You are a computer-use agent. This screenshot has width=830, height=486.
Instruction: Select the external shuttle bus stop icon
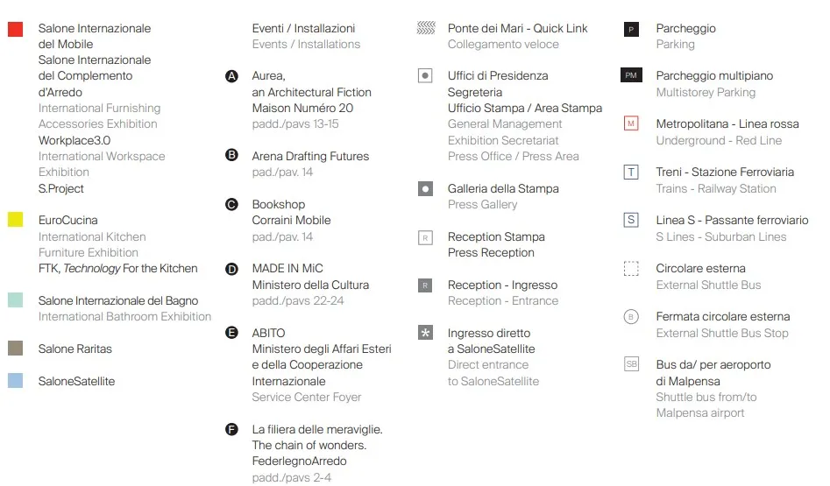[x=631, y=317]
